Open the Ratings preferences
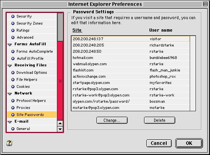 coord(32,30)
